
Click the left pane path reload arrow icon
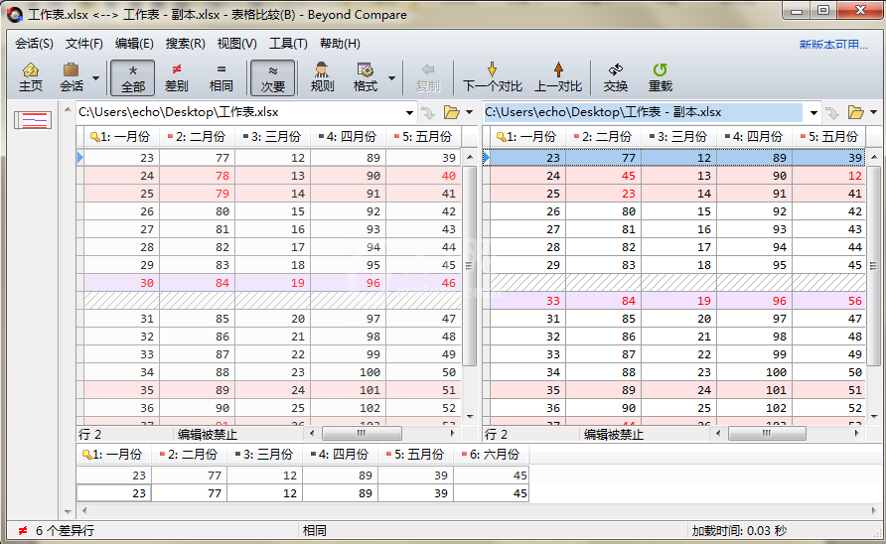point(428,113)
